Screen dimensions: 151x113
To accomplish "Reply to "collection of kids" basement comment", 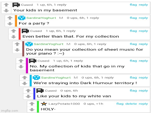I will (x=143, y=61).
